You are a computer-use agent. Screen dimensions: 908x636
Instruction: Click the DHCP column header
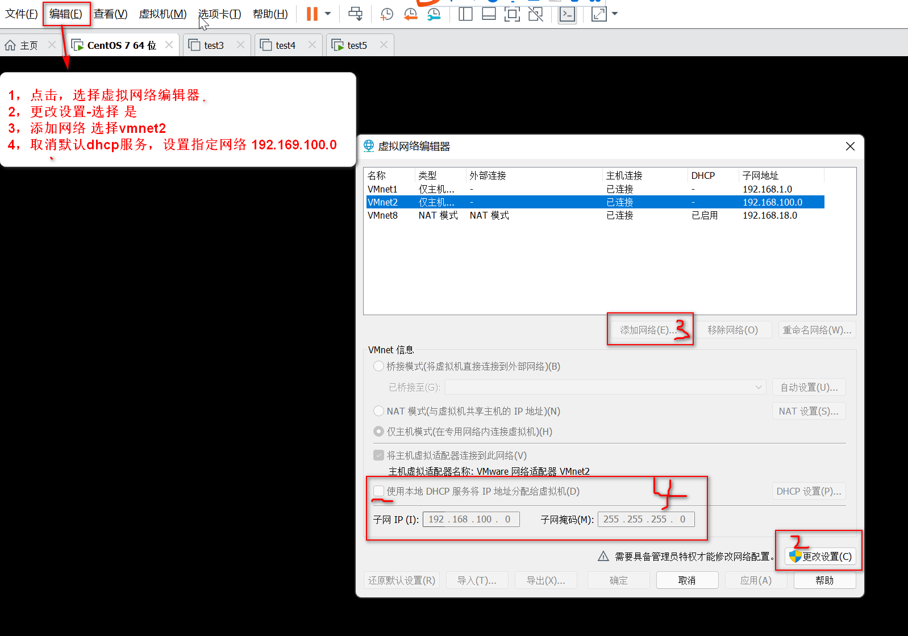coord(713,175)
